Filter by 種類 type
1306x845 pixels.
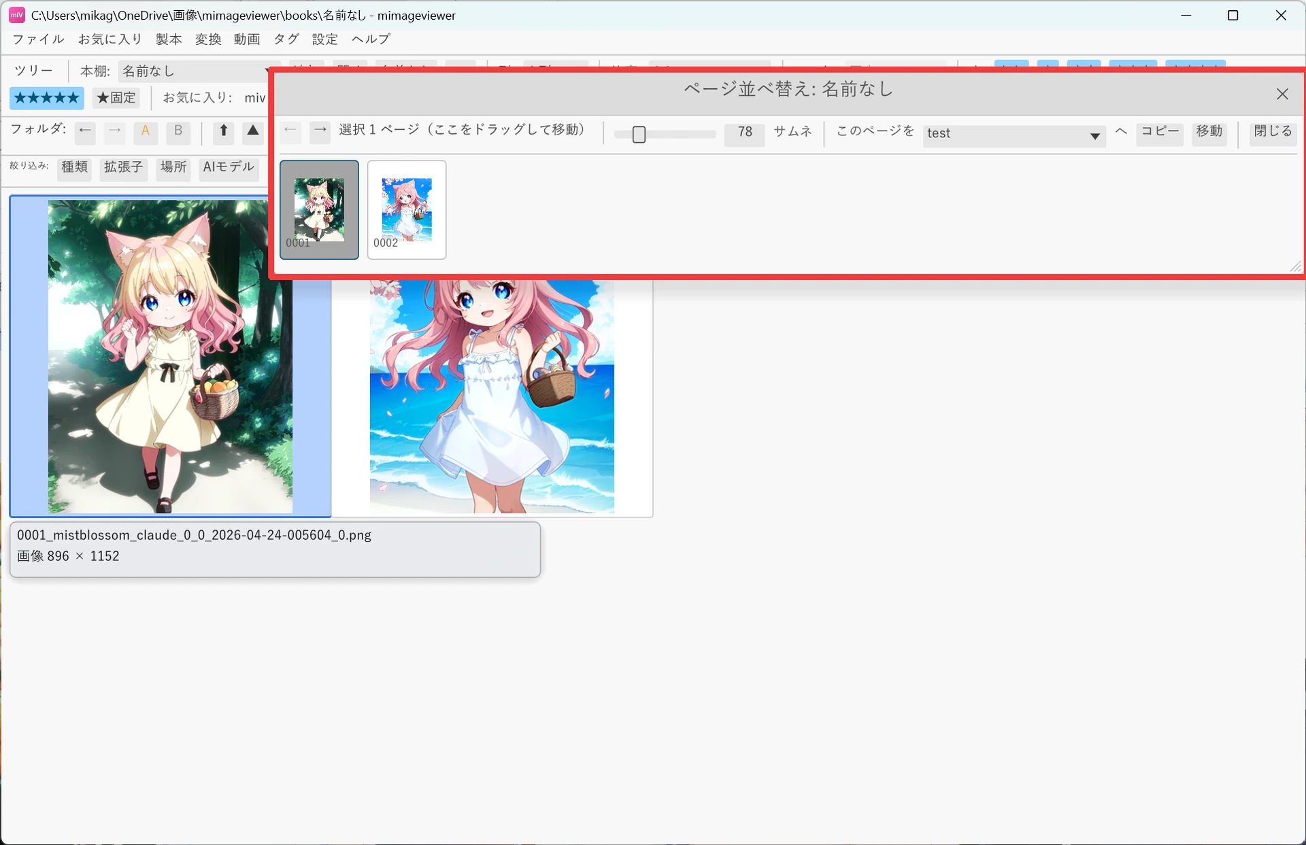coord(74,168)
